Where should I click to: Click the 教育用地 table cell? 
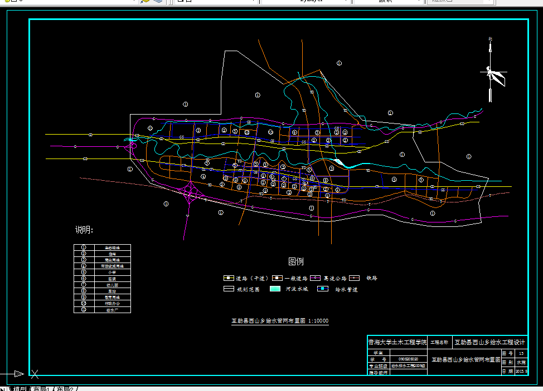(x=113, y=298)
